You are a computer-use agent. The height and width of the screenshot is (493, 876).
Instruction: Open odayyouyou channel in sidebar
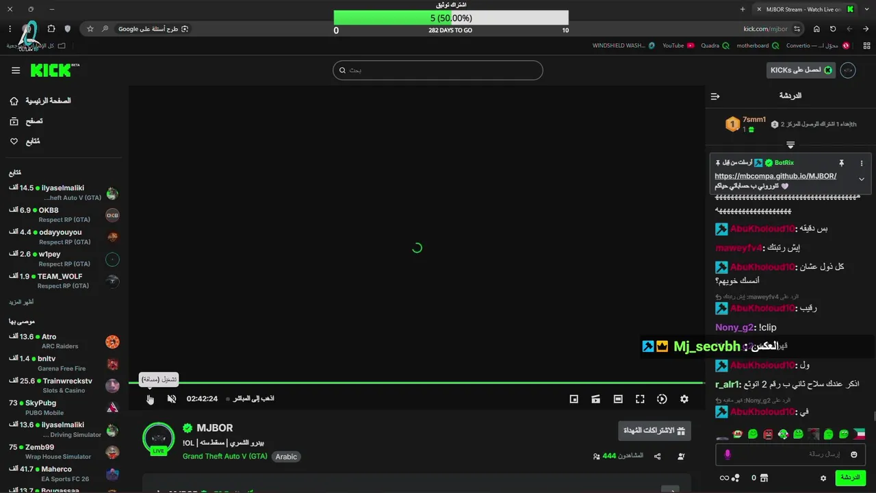64,237
